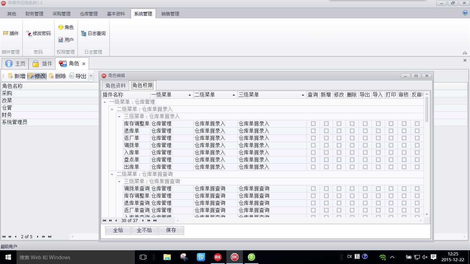Open 日志查询 log query tool
Screen dimensions: 470x264
[x=93, y=33]
